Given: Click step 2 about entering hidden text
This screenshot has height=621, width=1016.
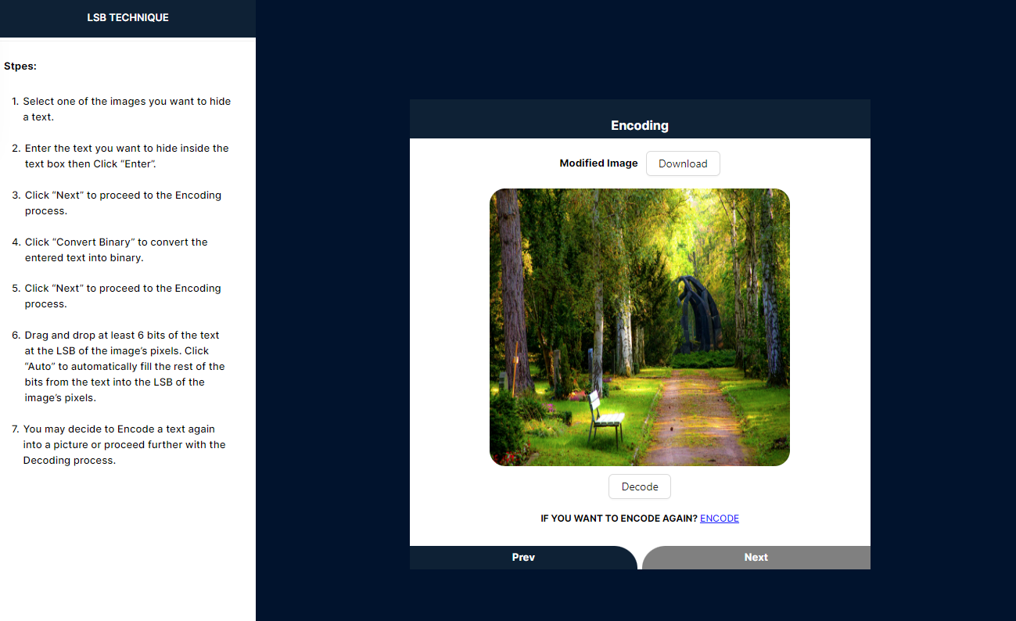Looking at the screenshot, I should (x=126, y=156).
